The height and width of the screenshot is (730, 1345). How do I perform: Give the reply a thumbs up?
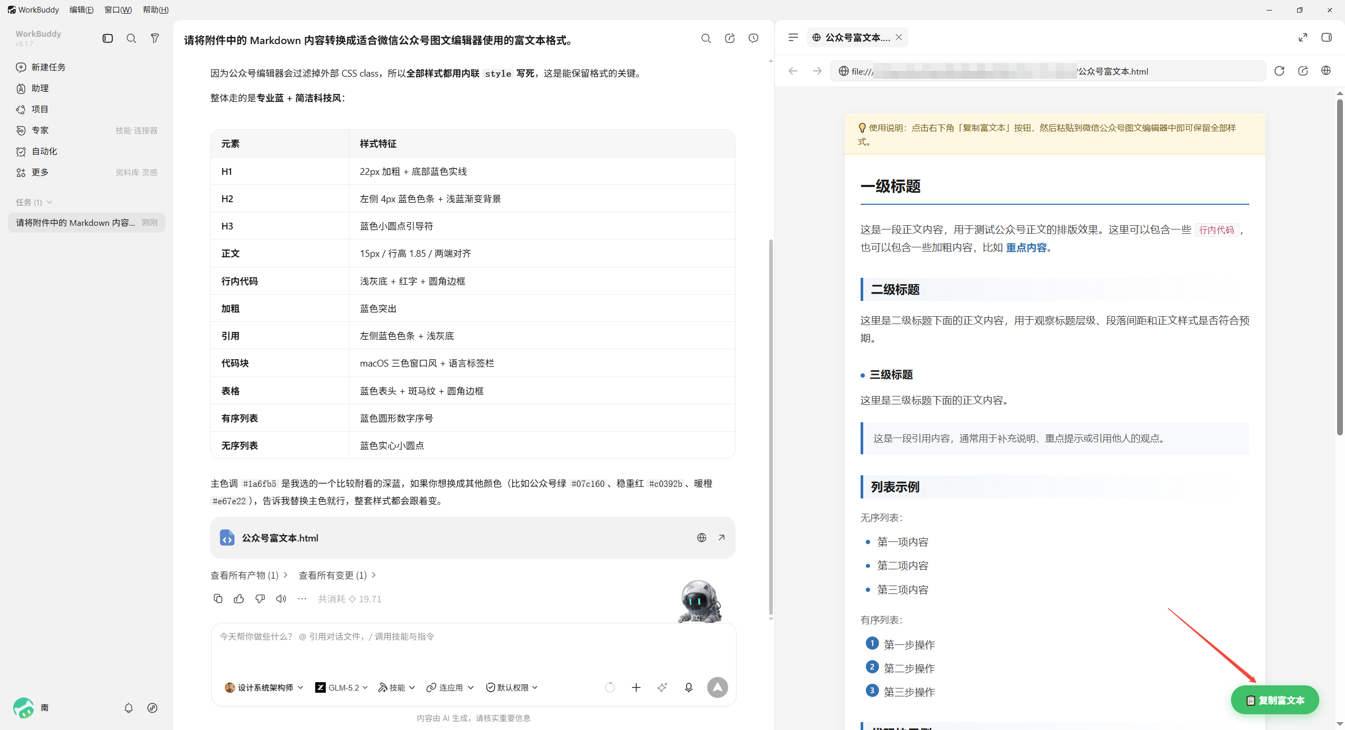239,599
